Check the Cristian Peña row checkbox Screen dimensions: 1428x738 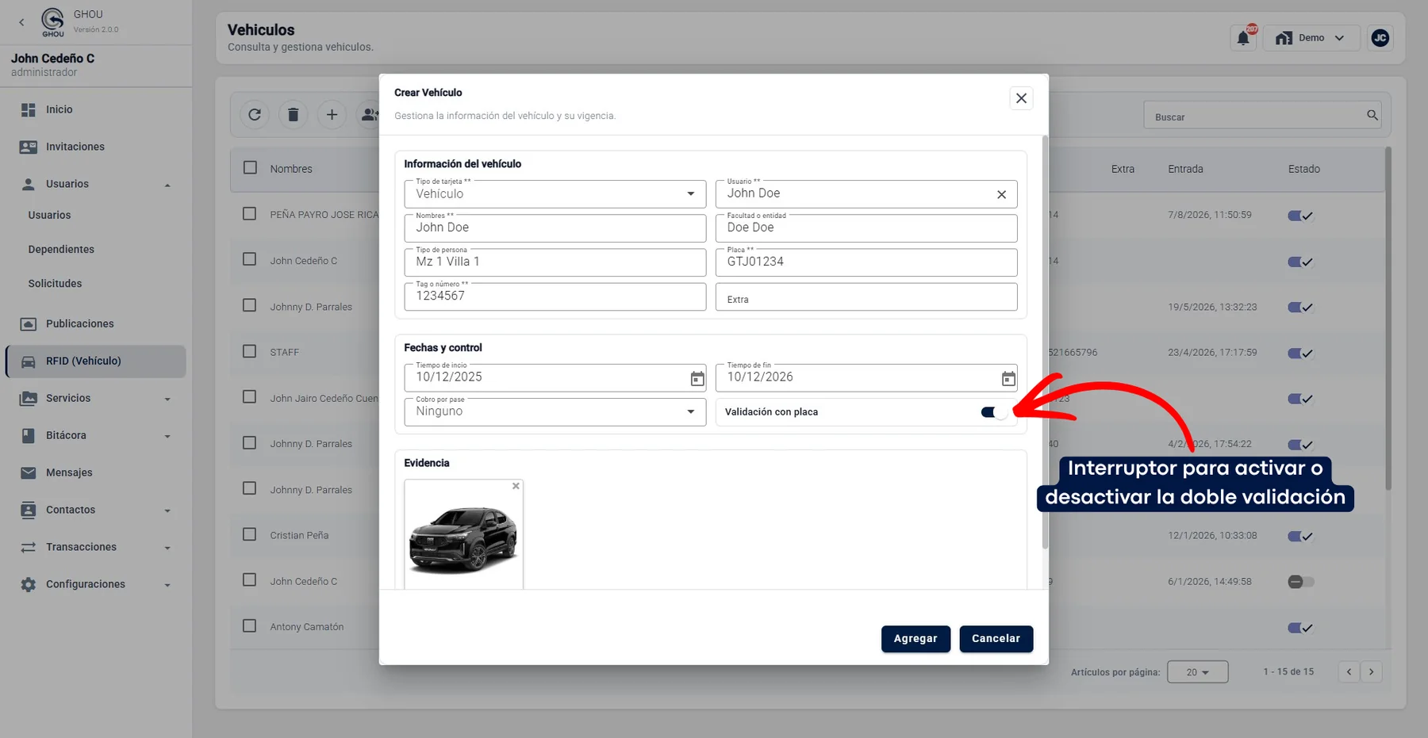pos(250,534)
